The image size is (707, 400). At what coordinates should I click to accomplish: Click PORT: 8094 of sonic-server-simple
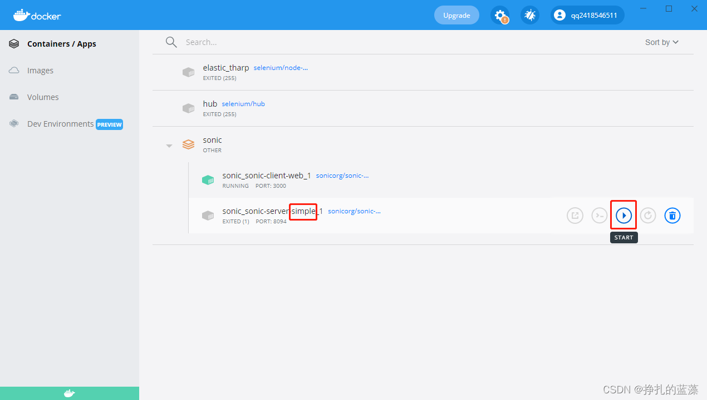tap(271, 222)
